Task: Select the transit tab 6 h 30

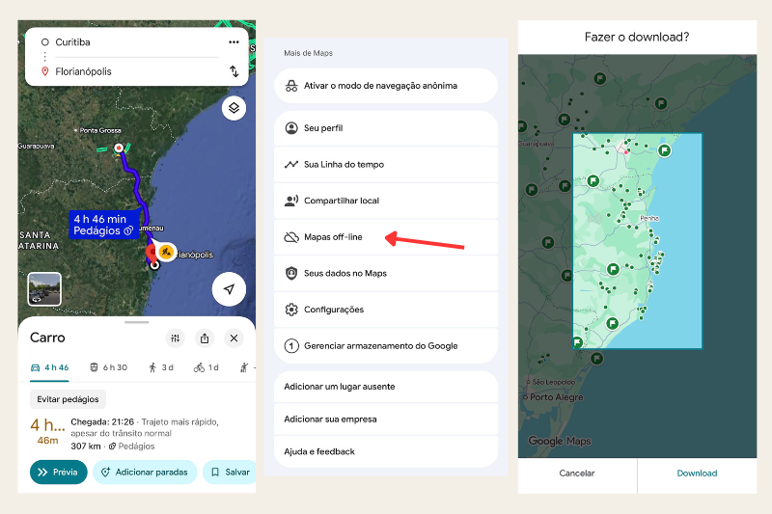Action: tap(109, 367)
